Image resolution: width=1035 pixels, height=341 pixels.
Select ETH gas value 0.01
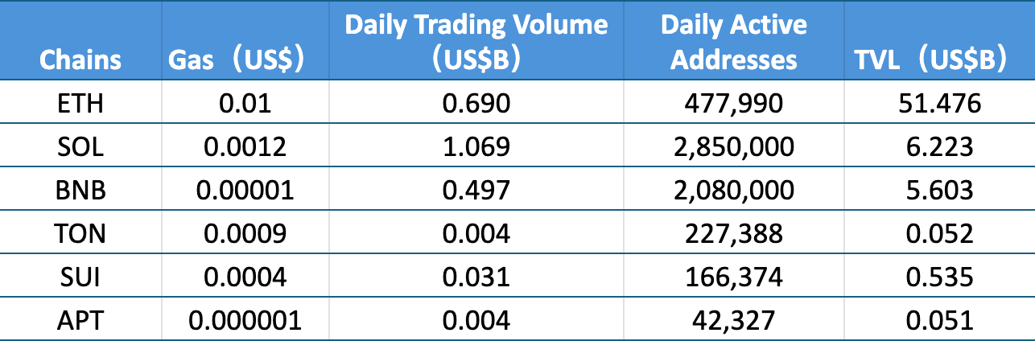(x=245, y=104)
